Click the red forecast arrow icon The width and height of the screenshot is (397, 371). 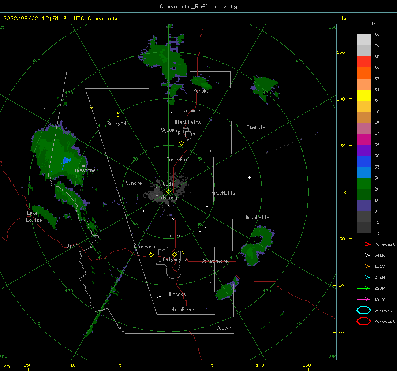[x=363, y=244]
